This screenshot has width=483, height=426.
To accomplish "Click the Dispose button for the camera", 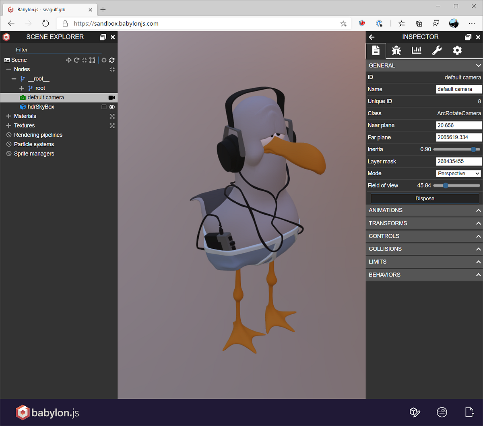I will 425,198.
